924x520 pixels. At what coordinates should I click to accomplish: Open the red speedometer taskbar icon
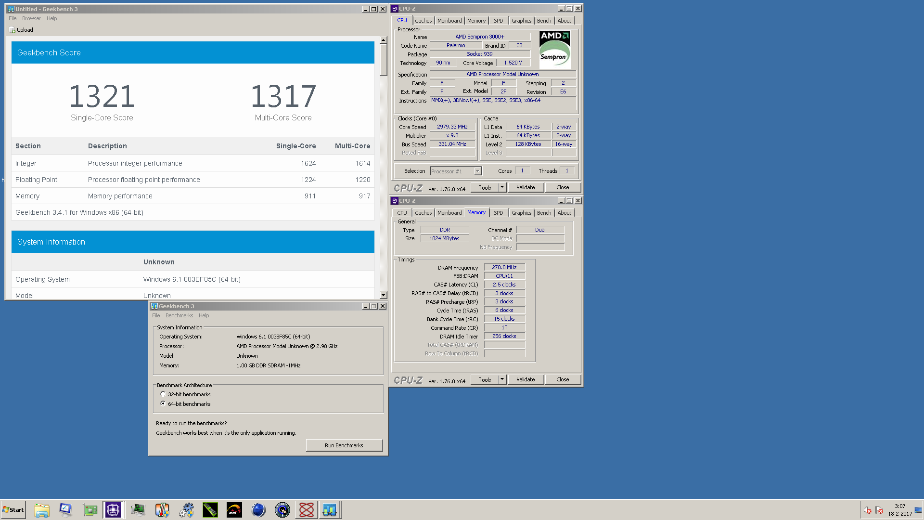coord(234,510)
